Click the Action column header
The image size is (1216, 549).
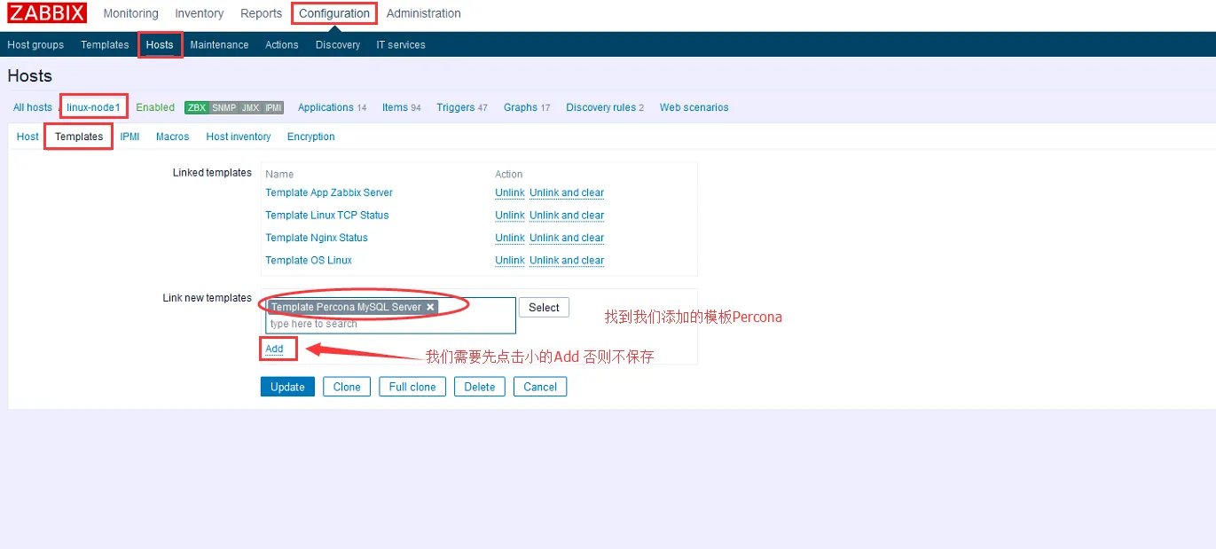tap(509, 174)
